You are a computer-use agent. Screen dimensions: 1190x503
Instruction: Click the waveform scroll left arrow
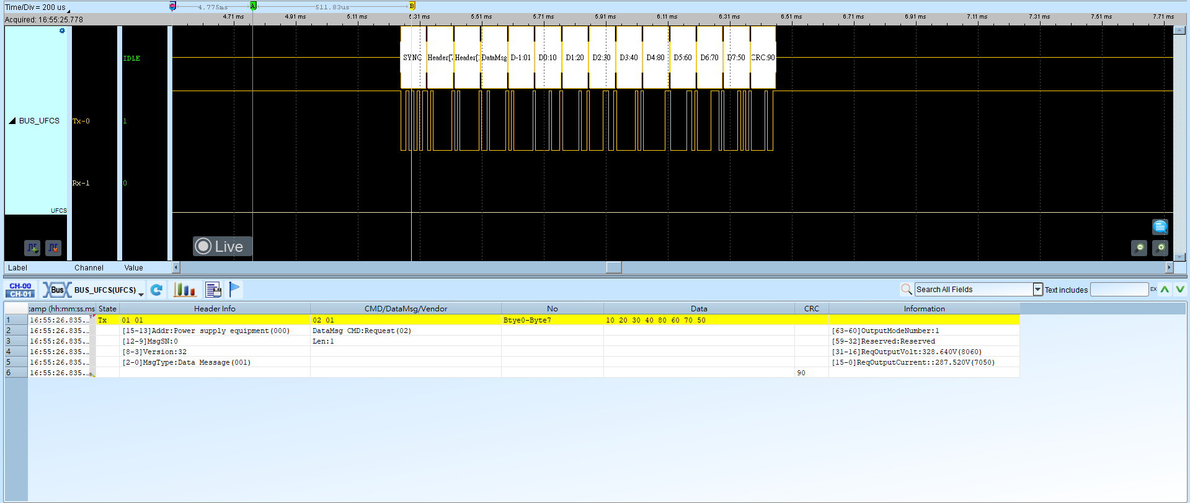coord(176,267)
